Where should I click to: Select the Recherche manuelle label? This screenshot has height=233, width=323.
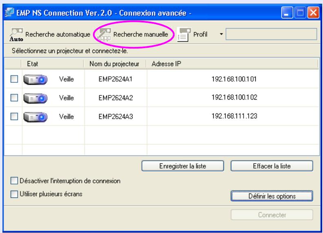tap(141, 34)
